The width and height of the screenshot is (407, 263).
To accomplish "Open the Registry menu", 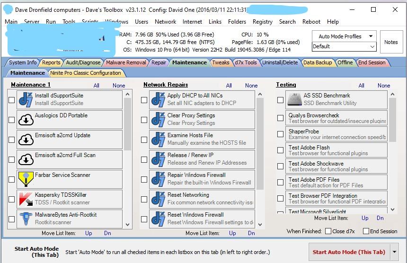I will point(263,22).
